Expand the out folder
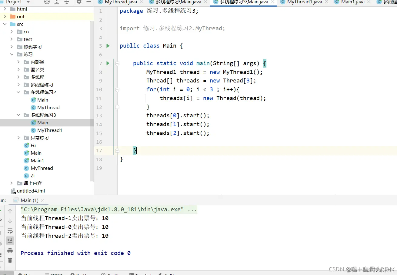Viewport: 397px width, 275px height. pos(5,16)
